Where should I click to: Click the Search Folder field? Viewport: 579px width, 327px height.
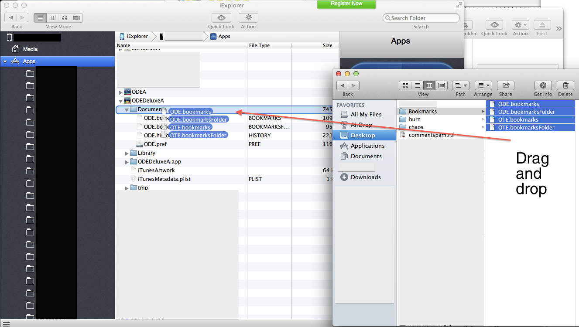[x=421, y=18]
